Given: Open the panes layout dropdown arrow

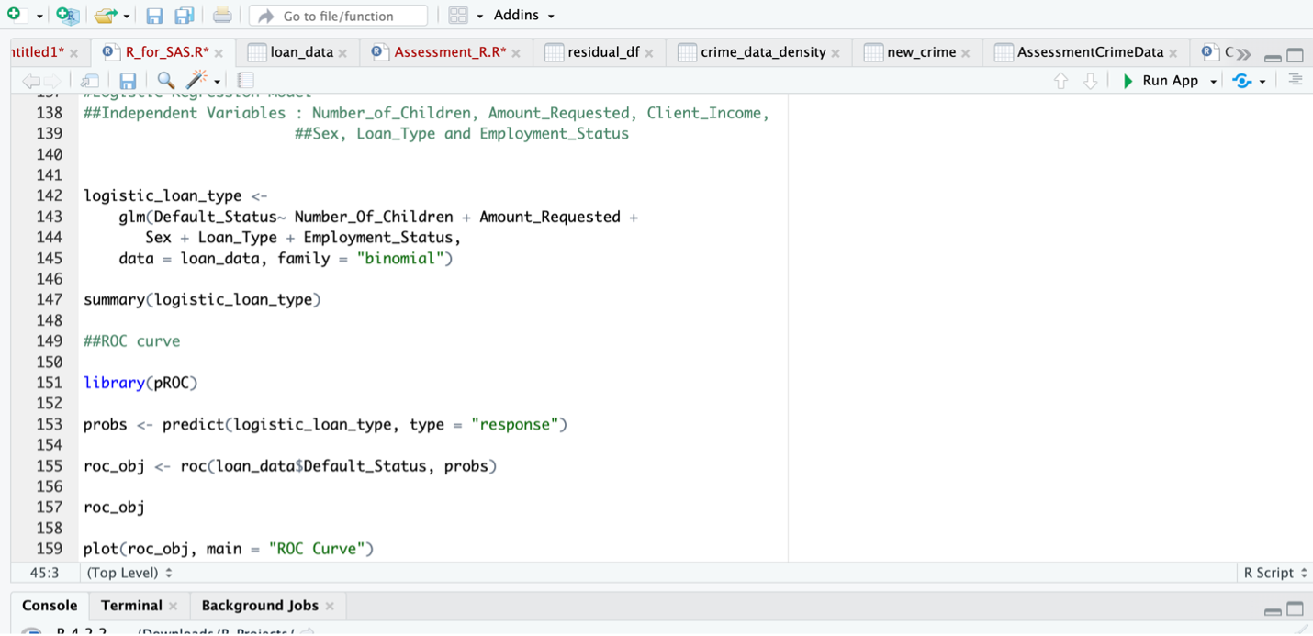Looking at the screenshot, I should [479, 17].
